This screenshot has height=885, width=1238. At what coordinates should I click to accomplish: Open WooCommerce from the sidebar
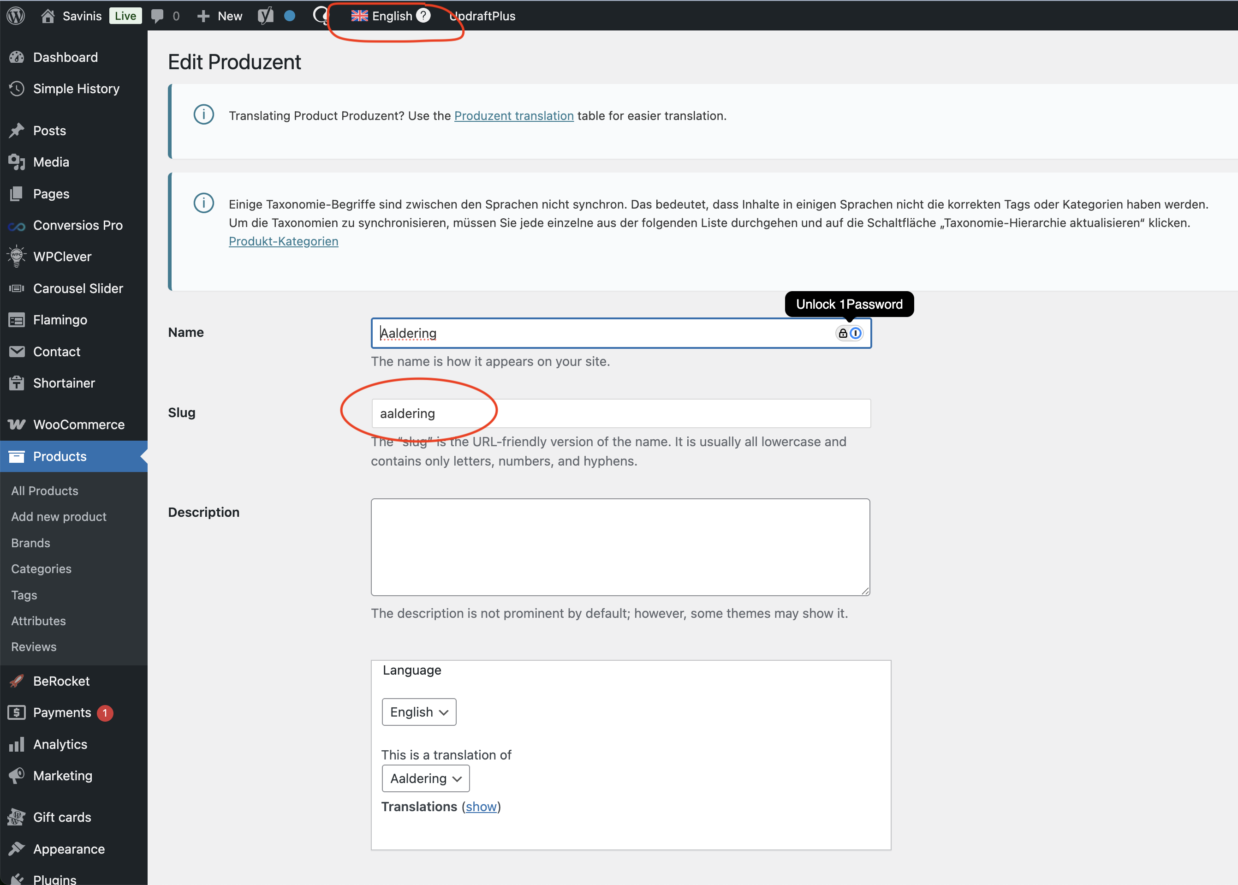click(78, 425)
